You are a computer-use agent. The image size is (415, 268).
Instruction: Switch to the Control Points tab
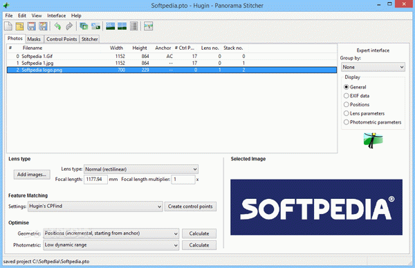62,39
